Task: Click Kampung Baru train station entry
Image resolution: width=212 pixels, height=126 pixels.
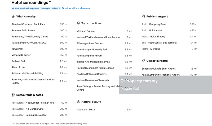Action: click(157, 24)
